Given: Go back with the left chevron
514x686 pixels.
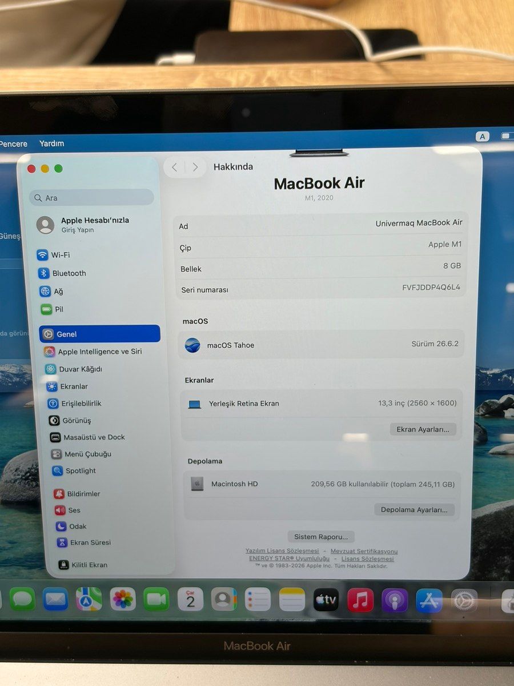Looking at the screenshot, I should (175, 167).
